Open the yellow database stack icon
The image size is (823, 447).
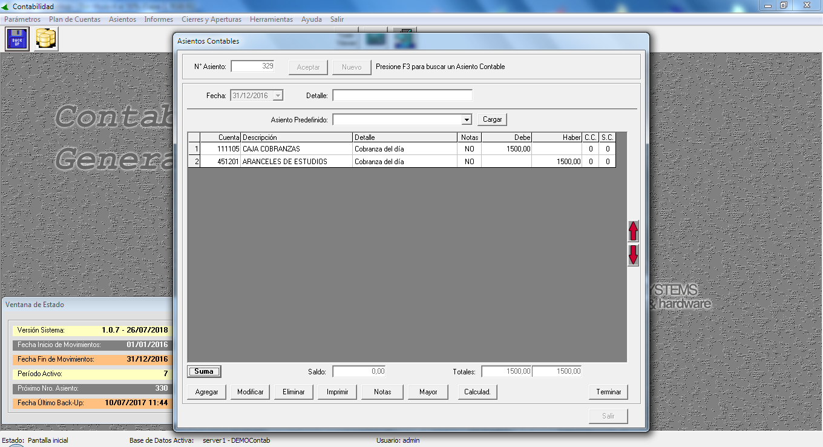(x=46, y=39)
